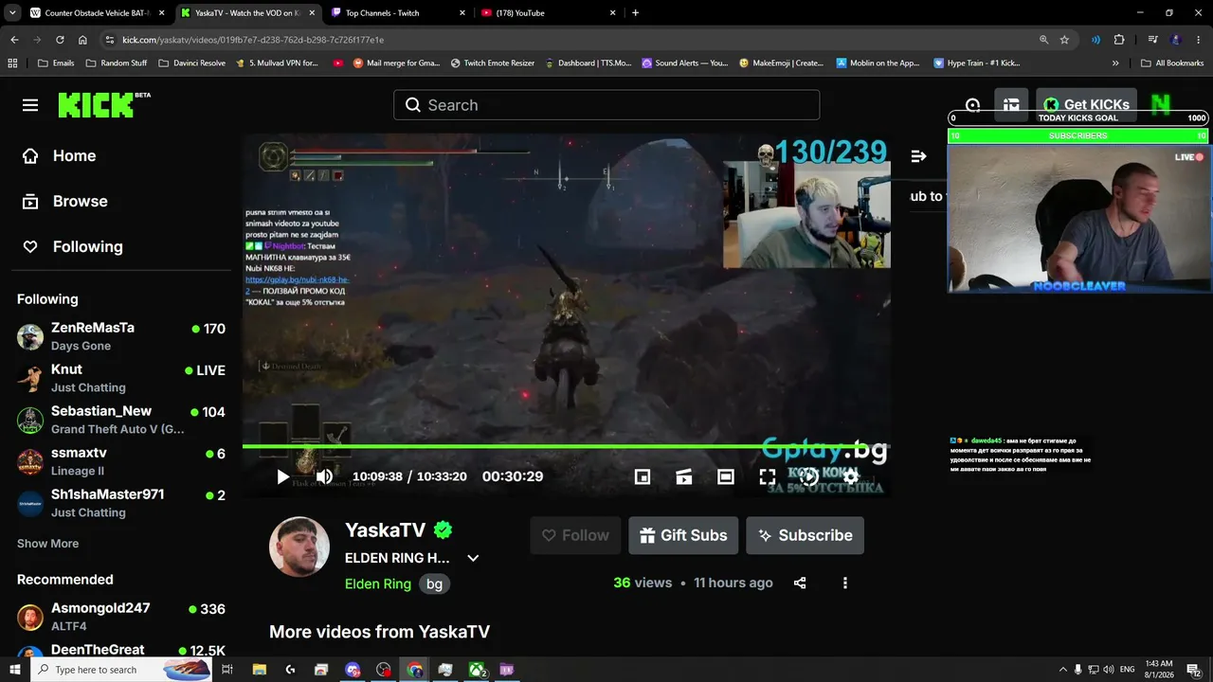Enter fullscreen video mode
Viewport: 1213px width, 682px height.
[768, 476]
